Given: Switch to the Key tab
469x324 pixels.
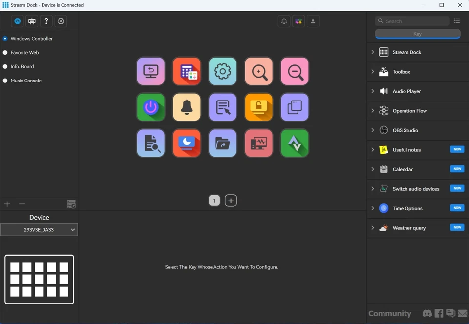Looking at the screenshot, I should click(x=417, y=34).
